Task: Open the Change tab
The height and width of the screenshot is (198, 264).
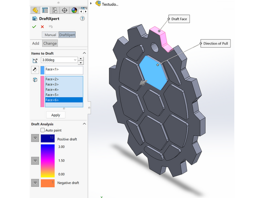Action: [x=50, y=43]
